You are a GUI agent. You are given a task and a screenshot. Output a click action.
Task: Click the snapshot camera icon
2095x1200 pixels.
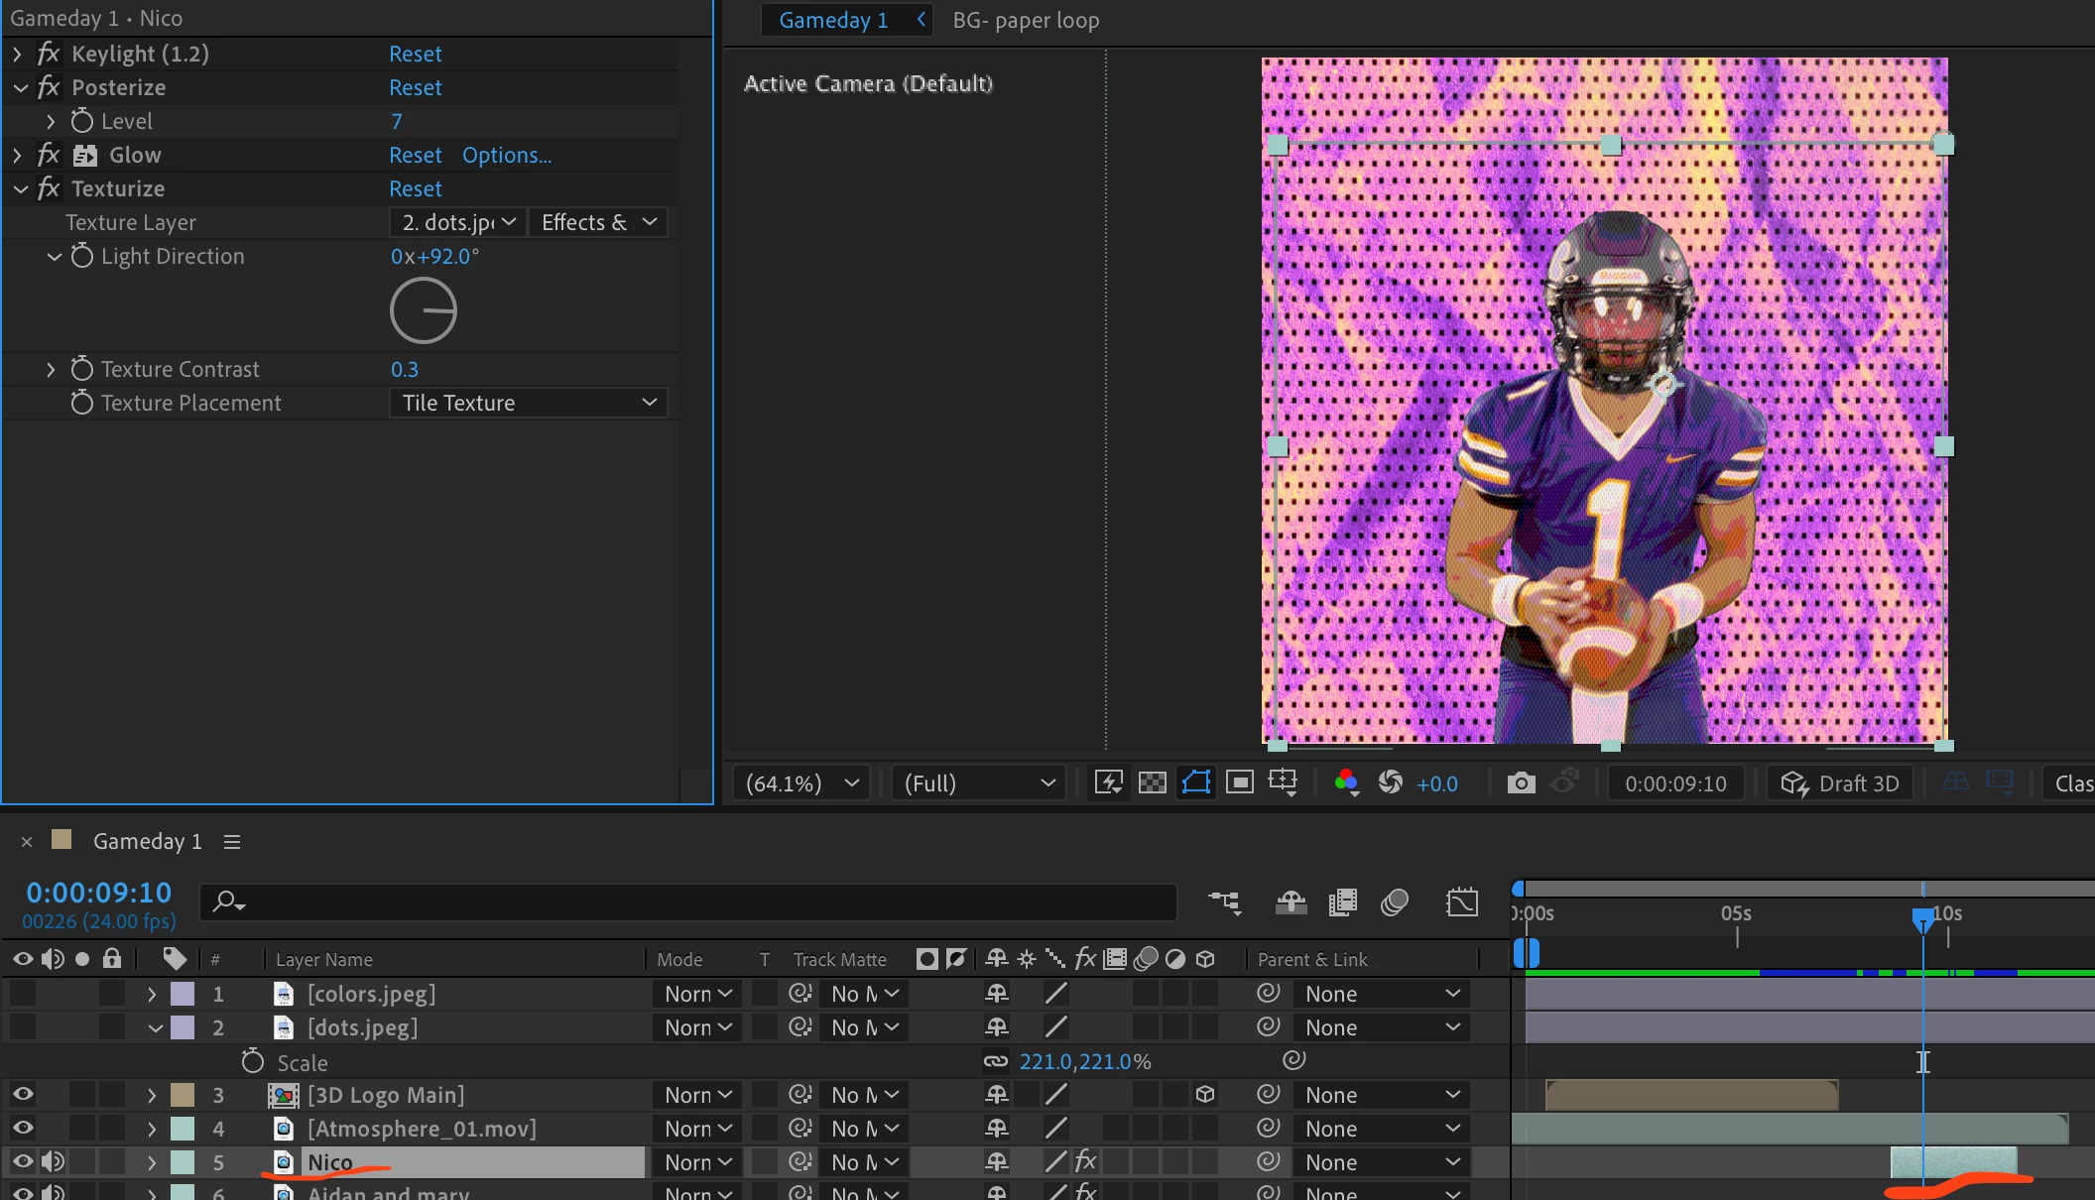point(1521,783)
